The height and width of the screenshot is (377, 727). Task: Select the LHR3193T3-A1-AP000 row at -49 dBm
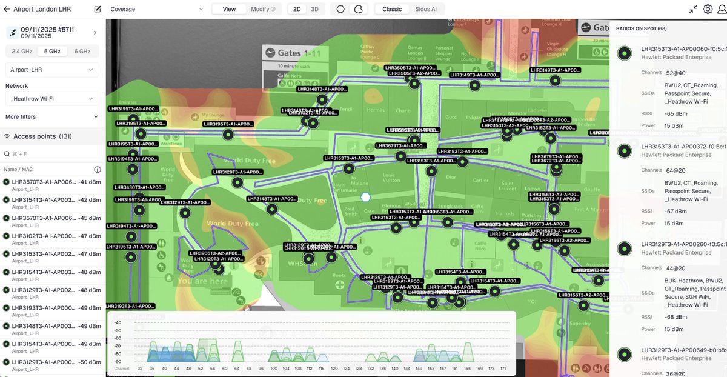click(53, 312)
